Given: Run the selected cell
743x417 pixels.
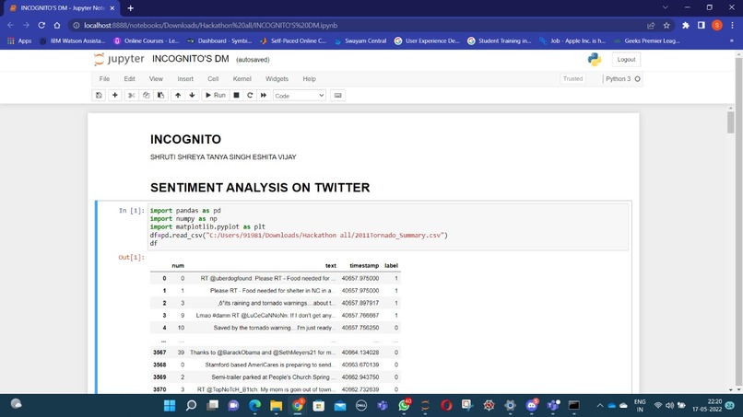Looking at the screenshot, I should point(215,95).
